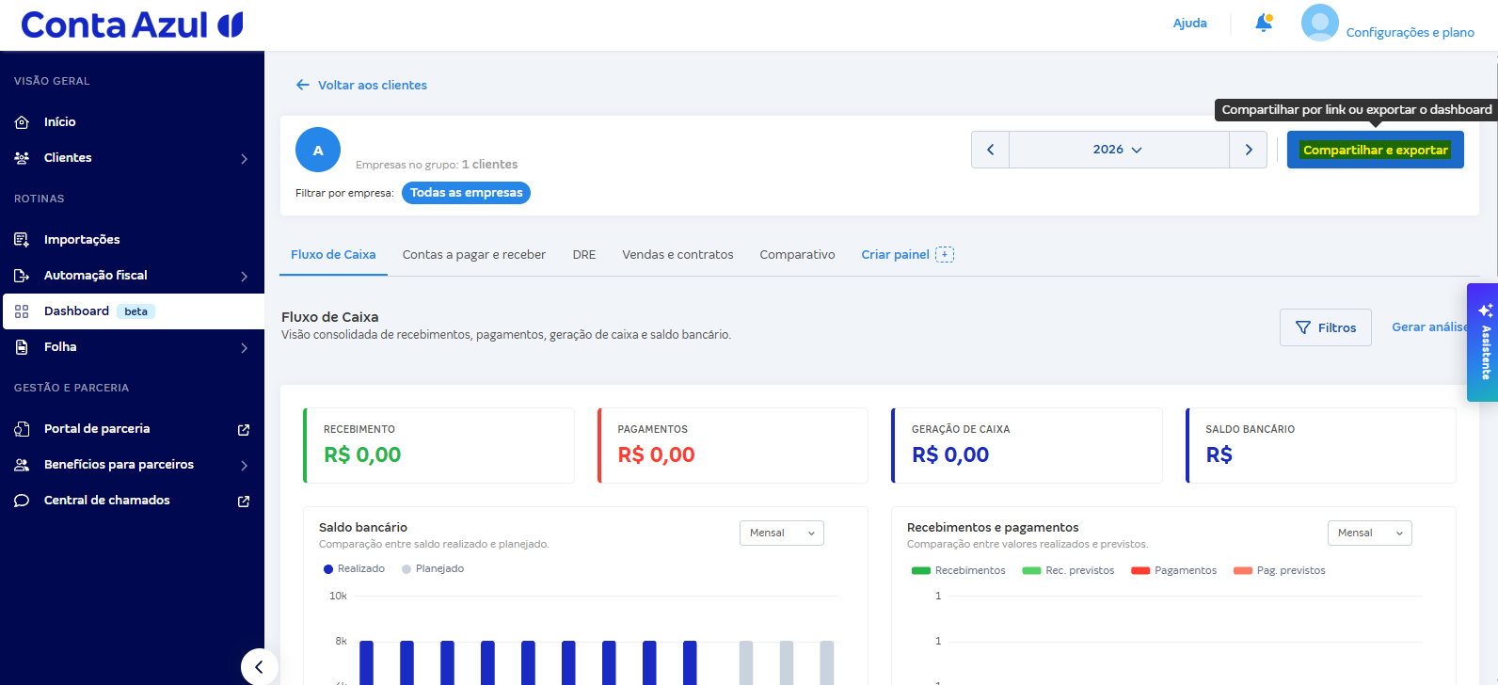
Task: Toggle the Rec. previstos legend series
Action: [x=1068, y=571]
